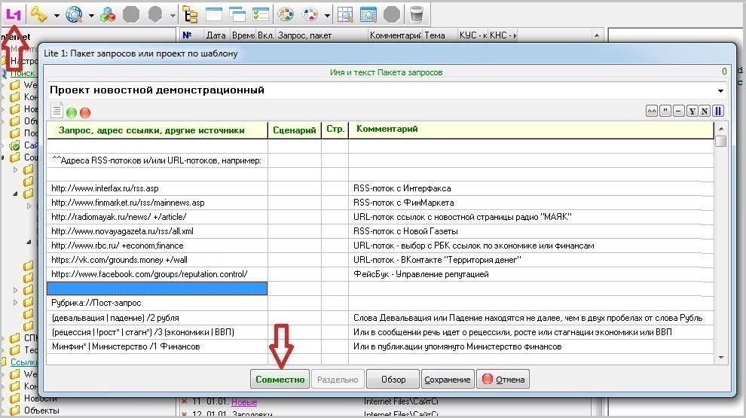Select the highlighted blue empty query cell
Viewport: 746px width, 418px height.
tap(157, 288)
